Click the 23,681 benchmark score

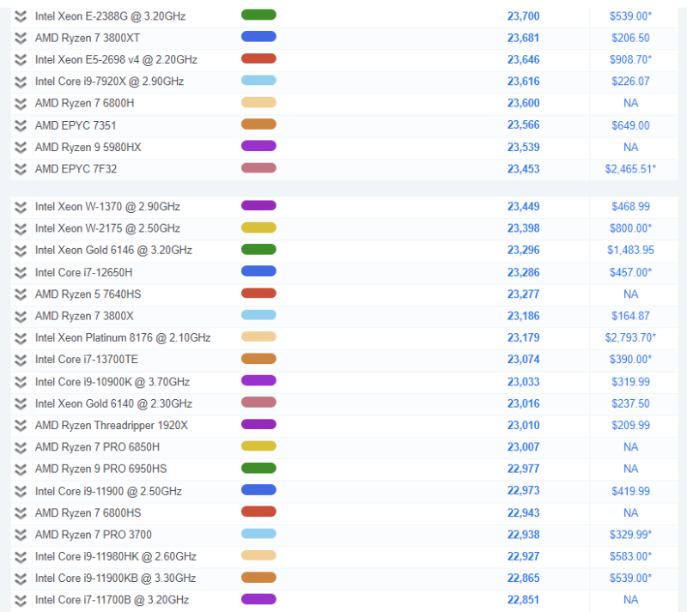click(524, 38)
